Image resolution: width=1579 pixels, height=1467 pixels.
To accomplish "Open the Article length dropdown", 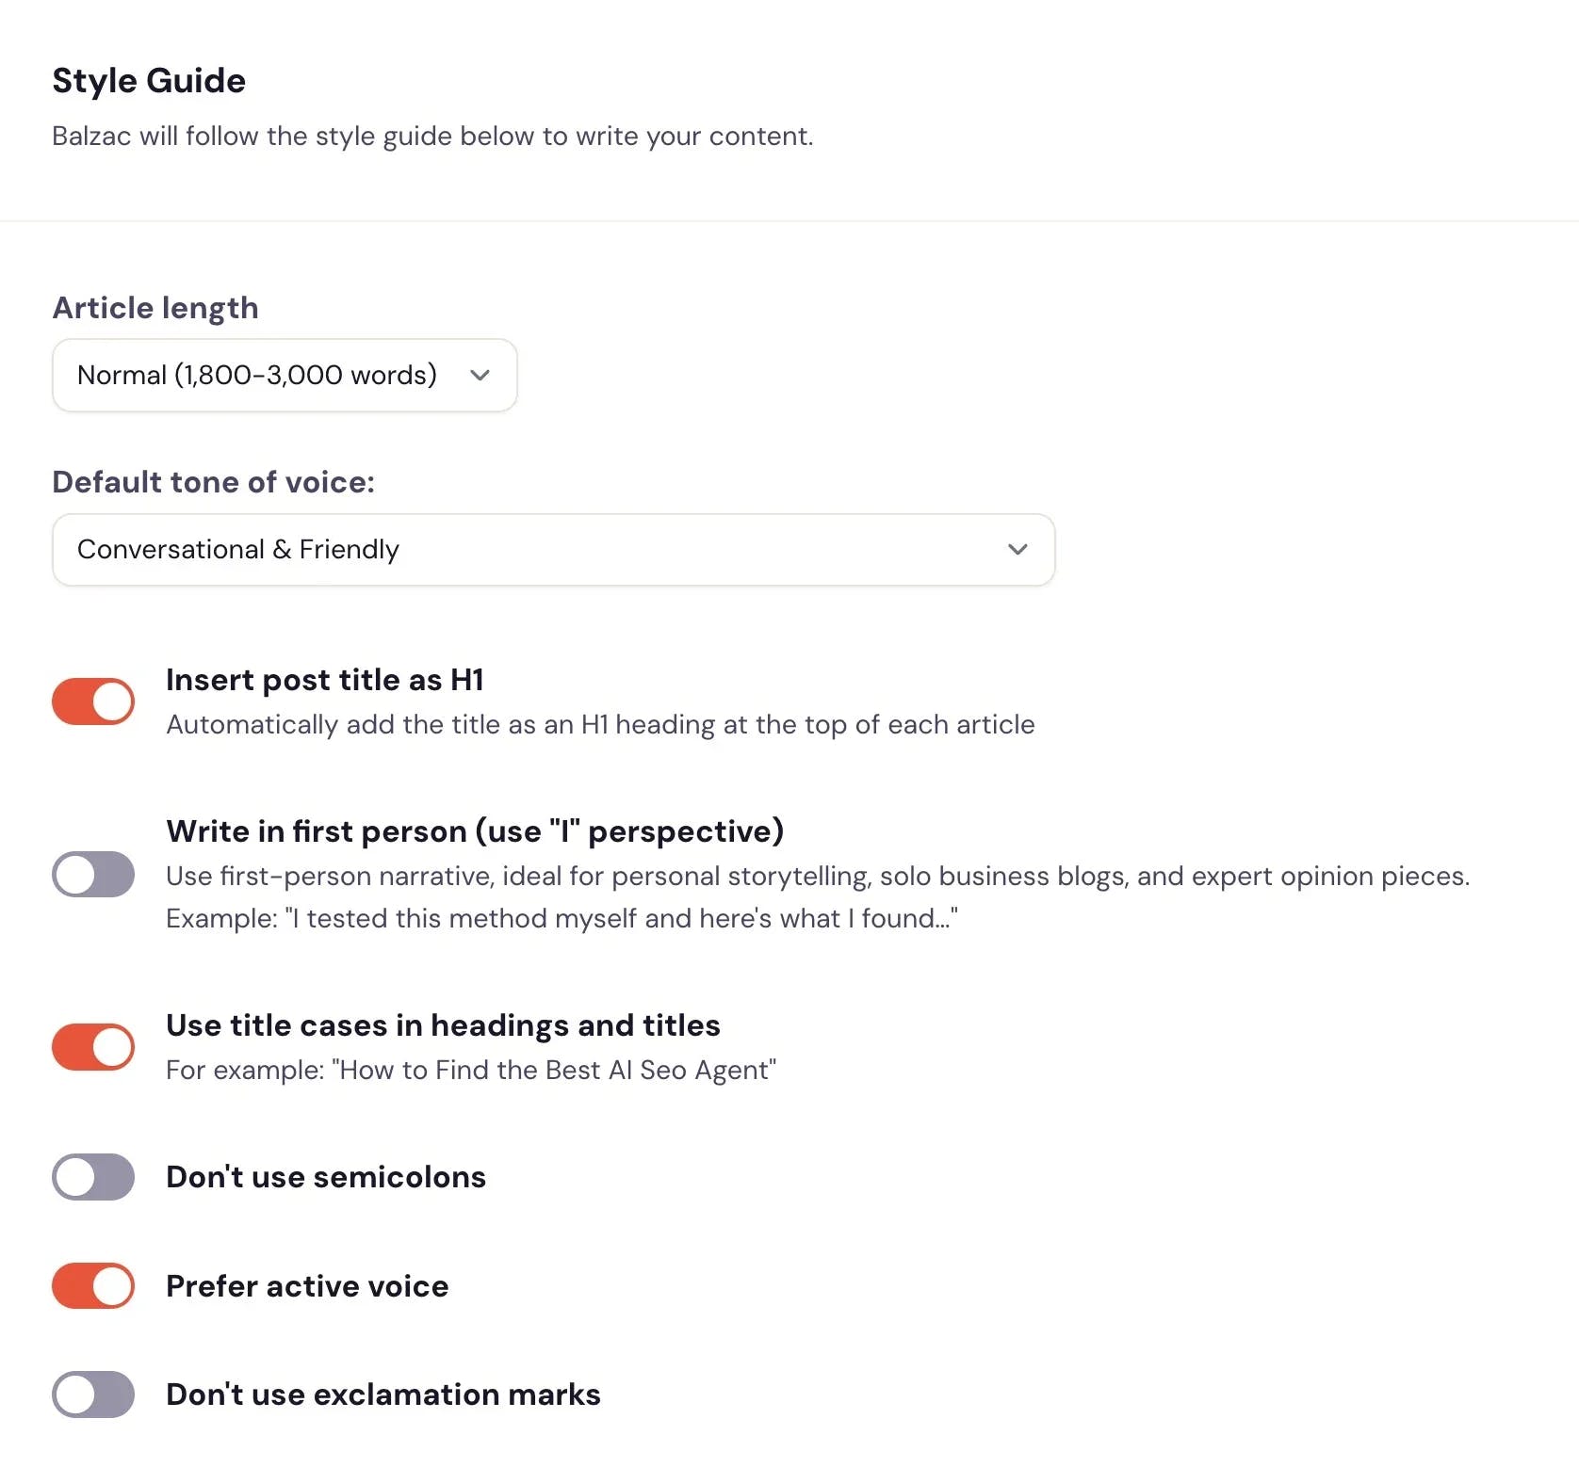I will tap(284, 375).
